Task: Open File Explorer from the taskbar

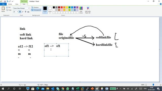Action: pos(48,89)
